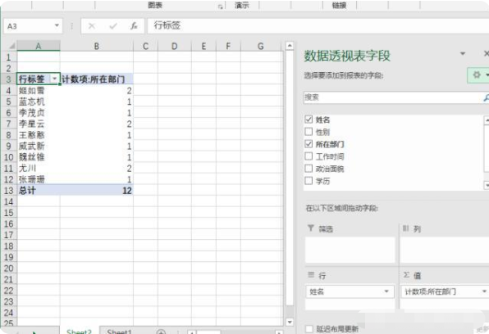Click the formula bar containing 行标签
The height and width of the screenshot is (334, 489).
click(x=318, y=26)
